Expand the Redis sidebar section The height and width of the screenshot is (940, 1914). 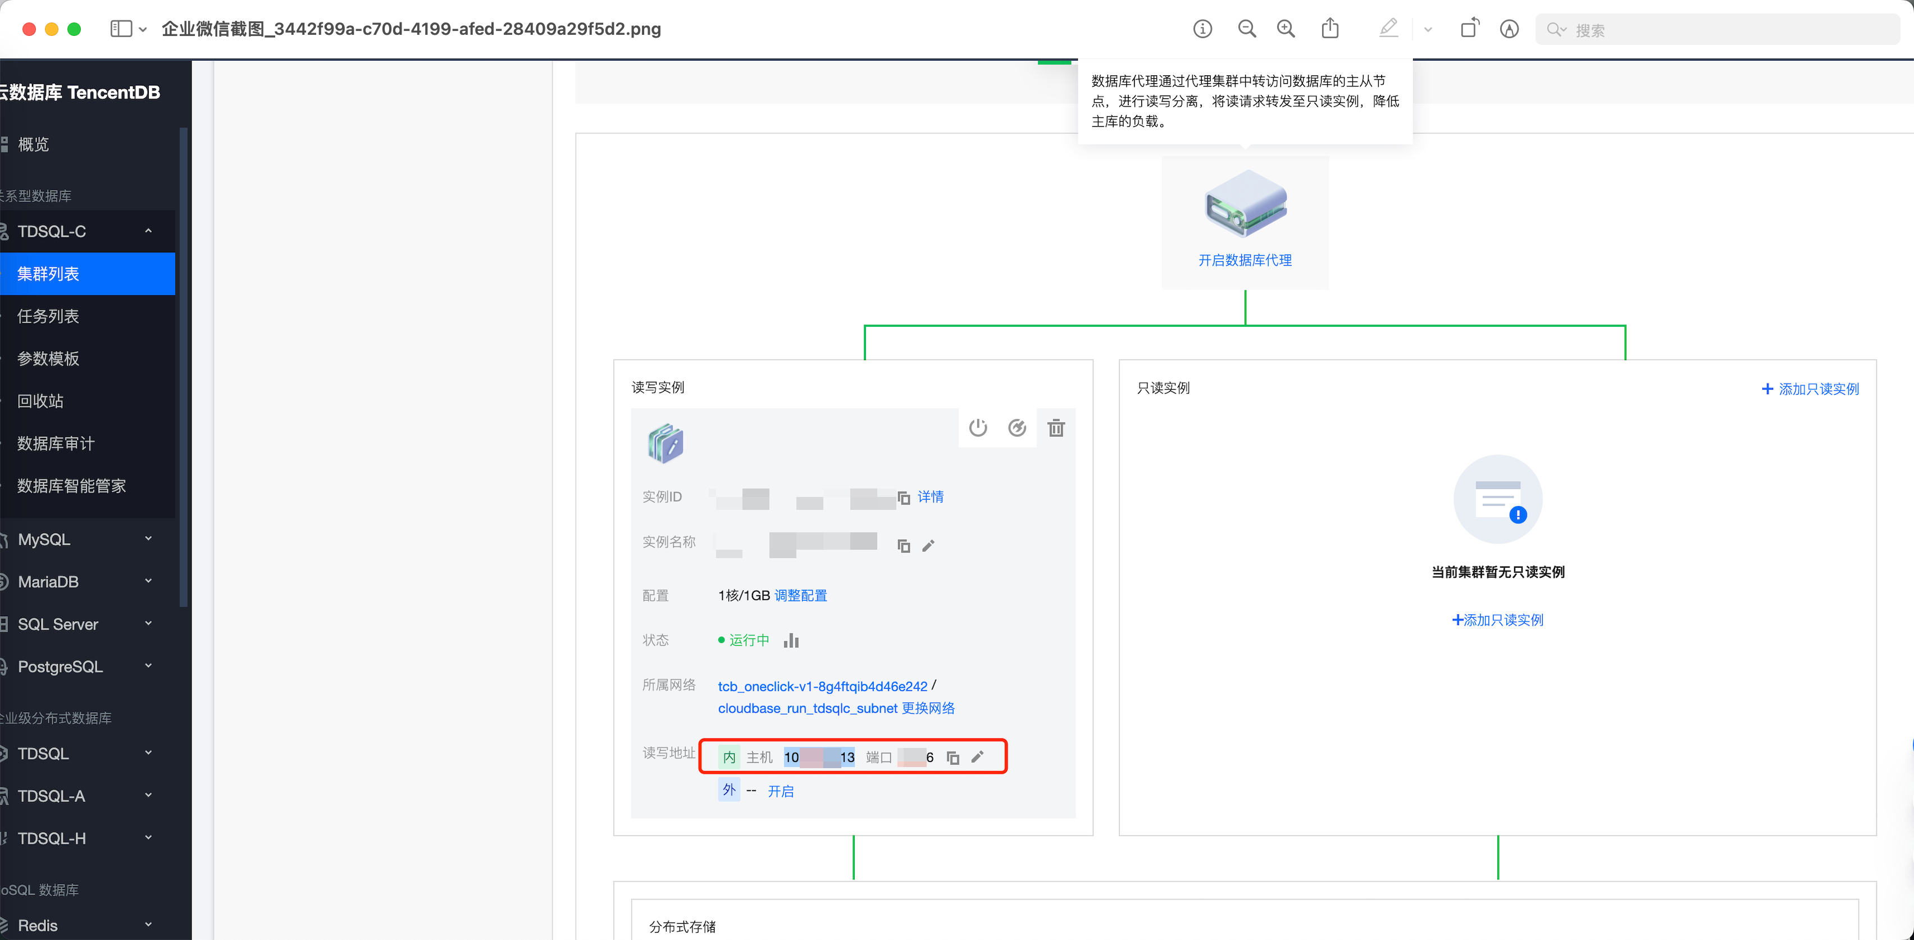pos(88,924)
